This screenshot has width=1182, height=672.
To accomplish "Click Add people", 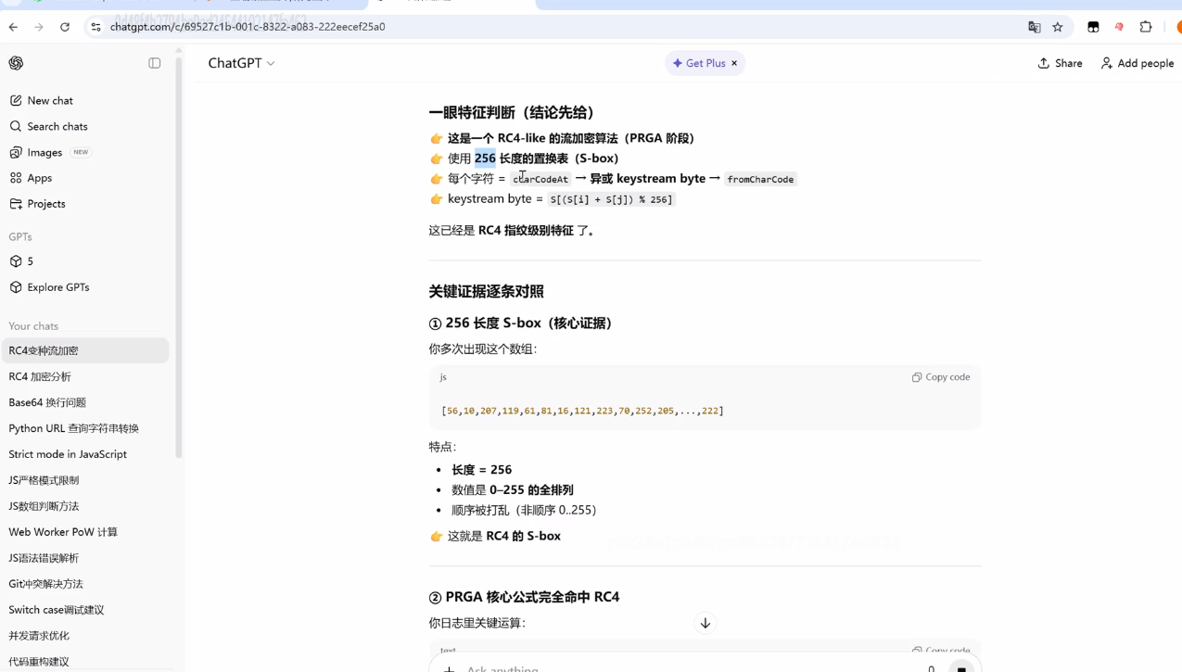I will [x=1137, y=63].
